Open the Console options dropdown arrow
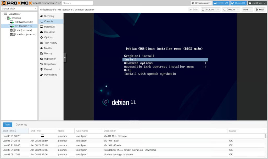 coord(238,10)
